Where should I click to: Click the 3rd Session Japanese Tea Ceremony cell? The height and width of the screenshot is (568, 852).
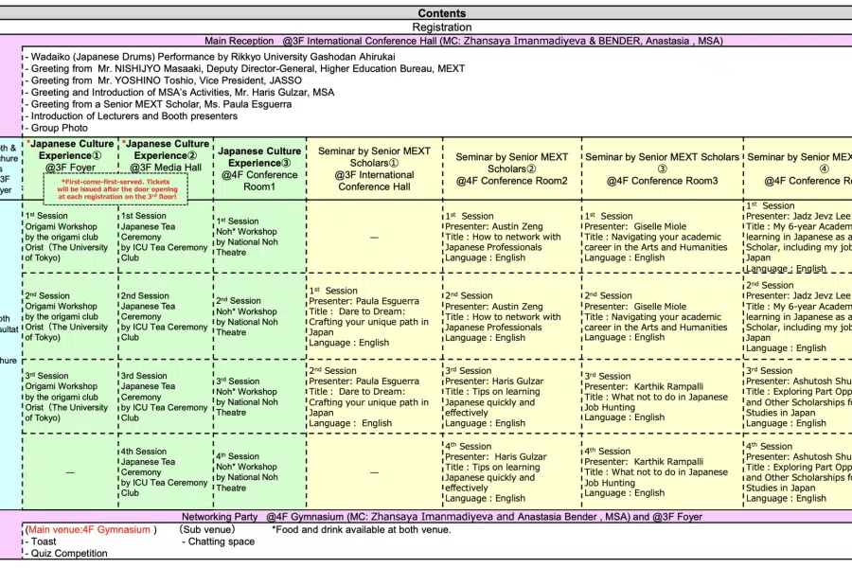tap(165, 397)
